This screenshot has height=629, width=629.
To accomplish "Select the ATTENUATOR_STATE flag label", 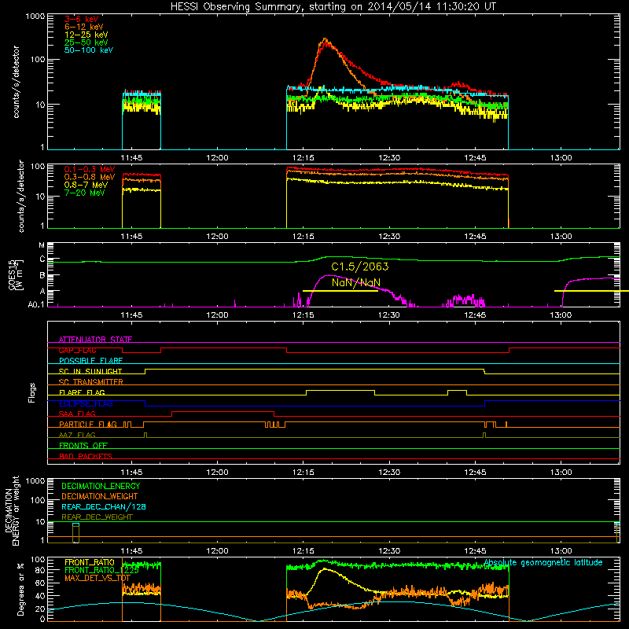I will (95, 340).
